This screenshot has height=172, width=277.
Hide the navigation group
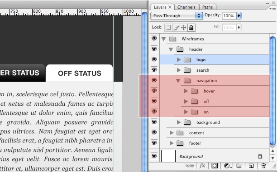(154, 80)
